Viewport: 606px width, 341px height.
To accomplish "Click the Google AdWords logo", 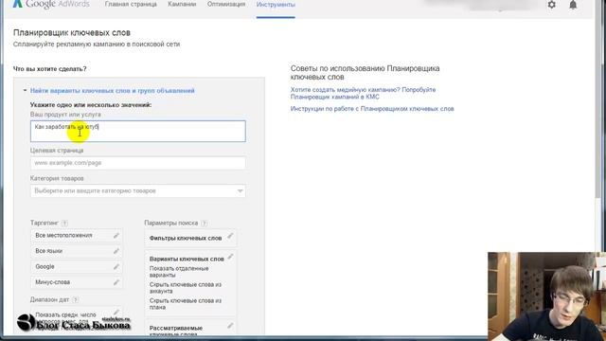I will click(50, 4).
